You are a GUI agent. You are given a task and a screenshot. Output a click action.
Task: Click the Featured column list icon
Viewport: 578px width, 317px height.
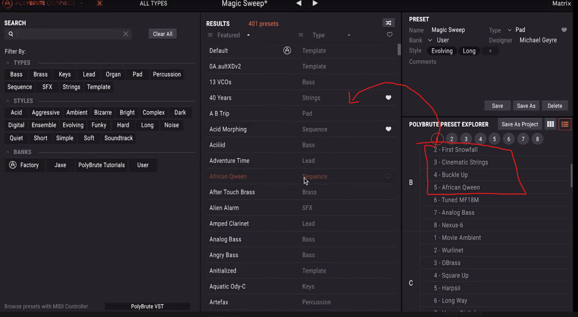click(x=210, y=35)
